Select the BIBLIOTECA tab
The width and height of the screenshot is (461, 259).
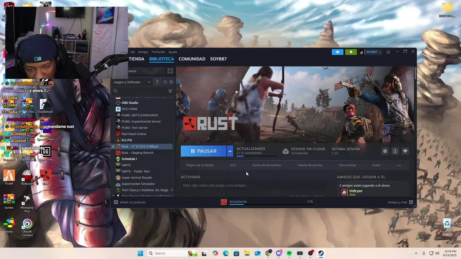pos(161,59)
